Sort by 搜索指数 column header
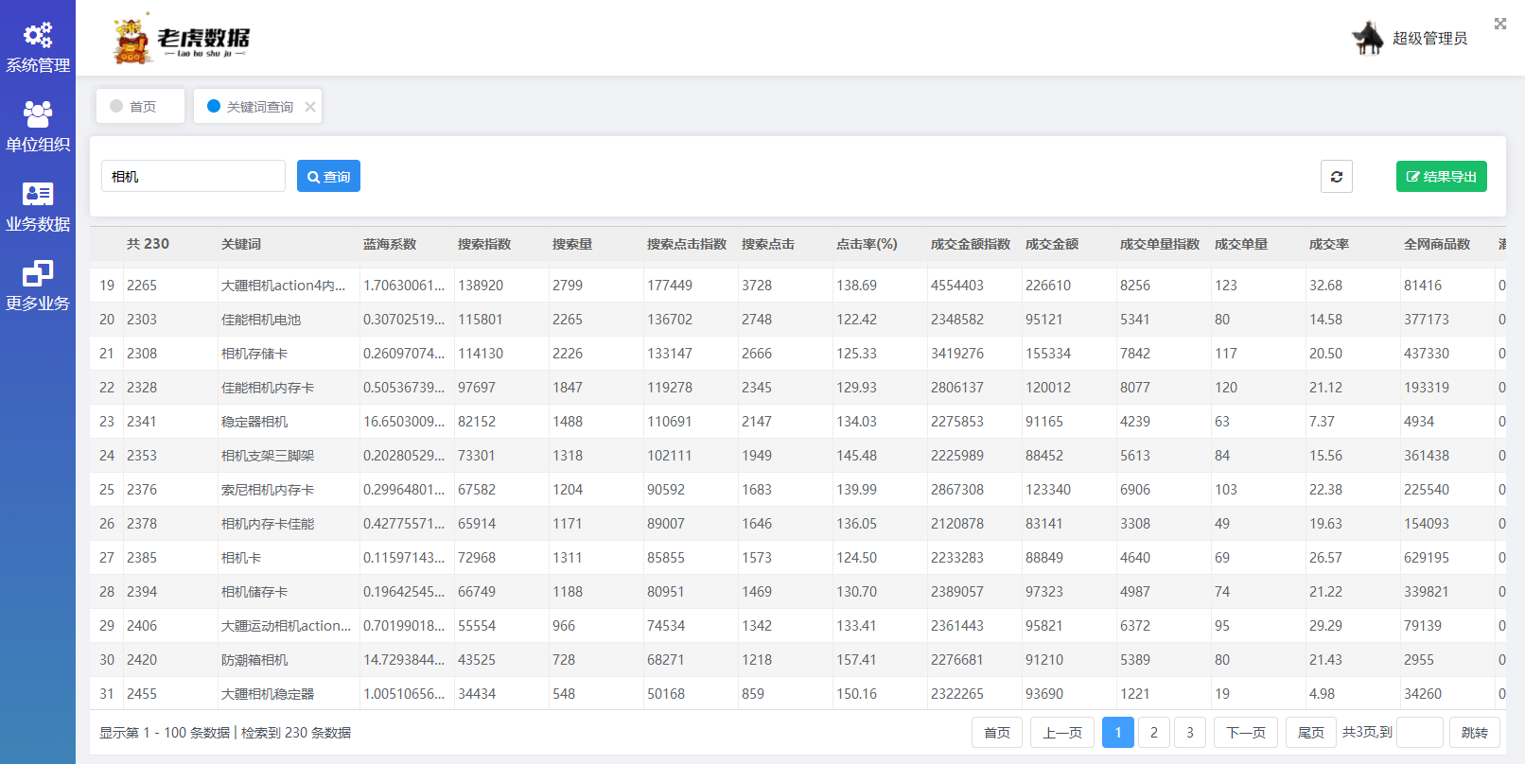 point(484,244)
